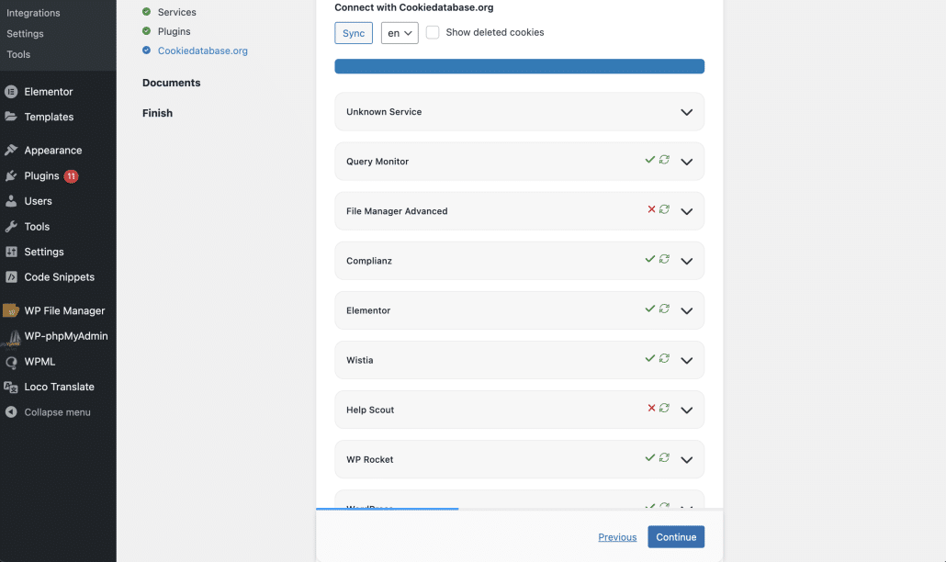Click the Code Snippets icon in sidebar
This screenshot has height=562, width=946.
(x=11, y=277)
